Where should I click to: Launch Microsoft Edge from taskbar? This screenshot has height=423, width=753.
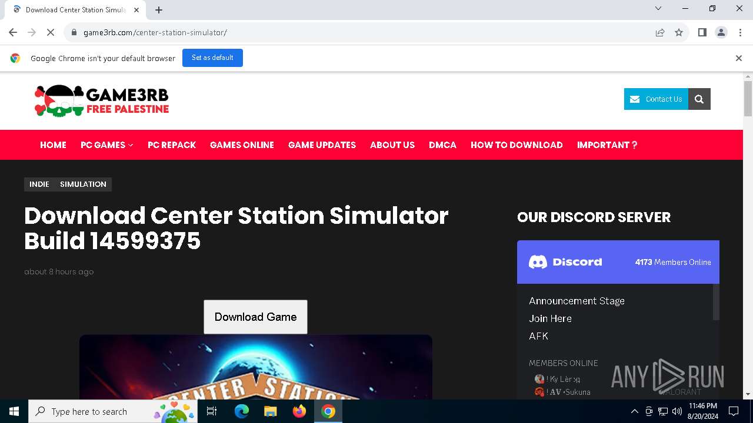point(242,411)
